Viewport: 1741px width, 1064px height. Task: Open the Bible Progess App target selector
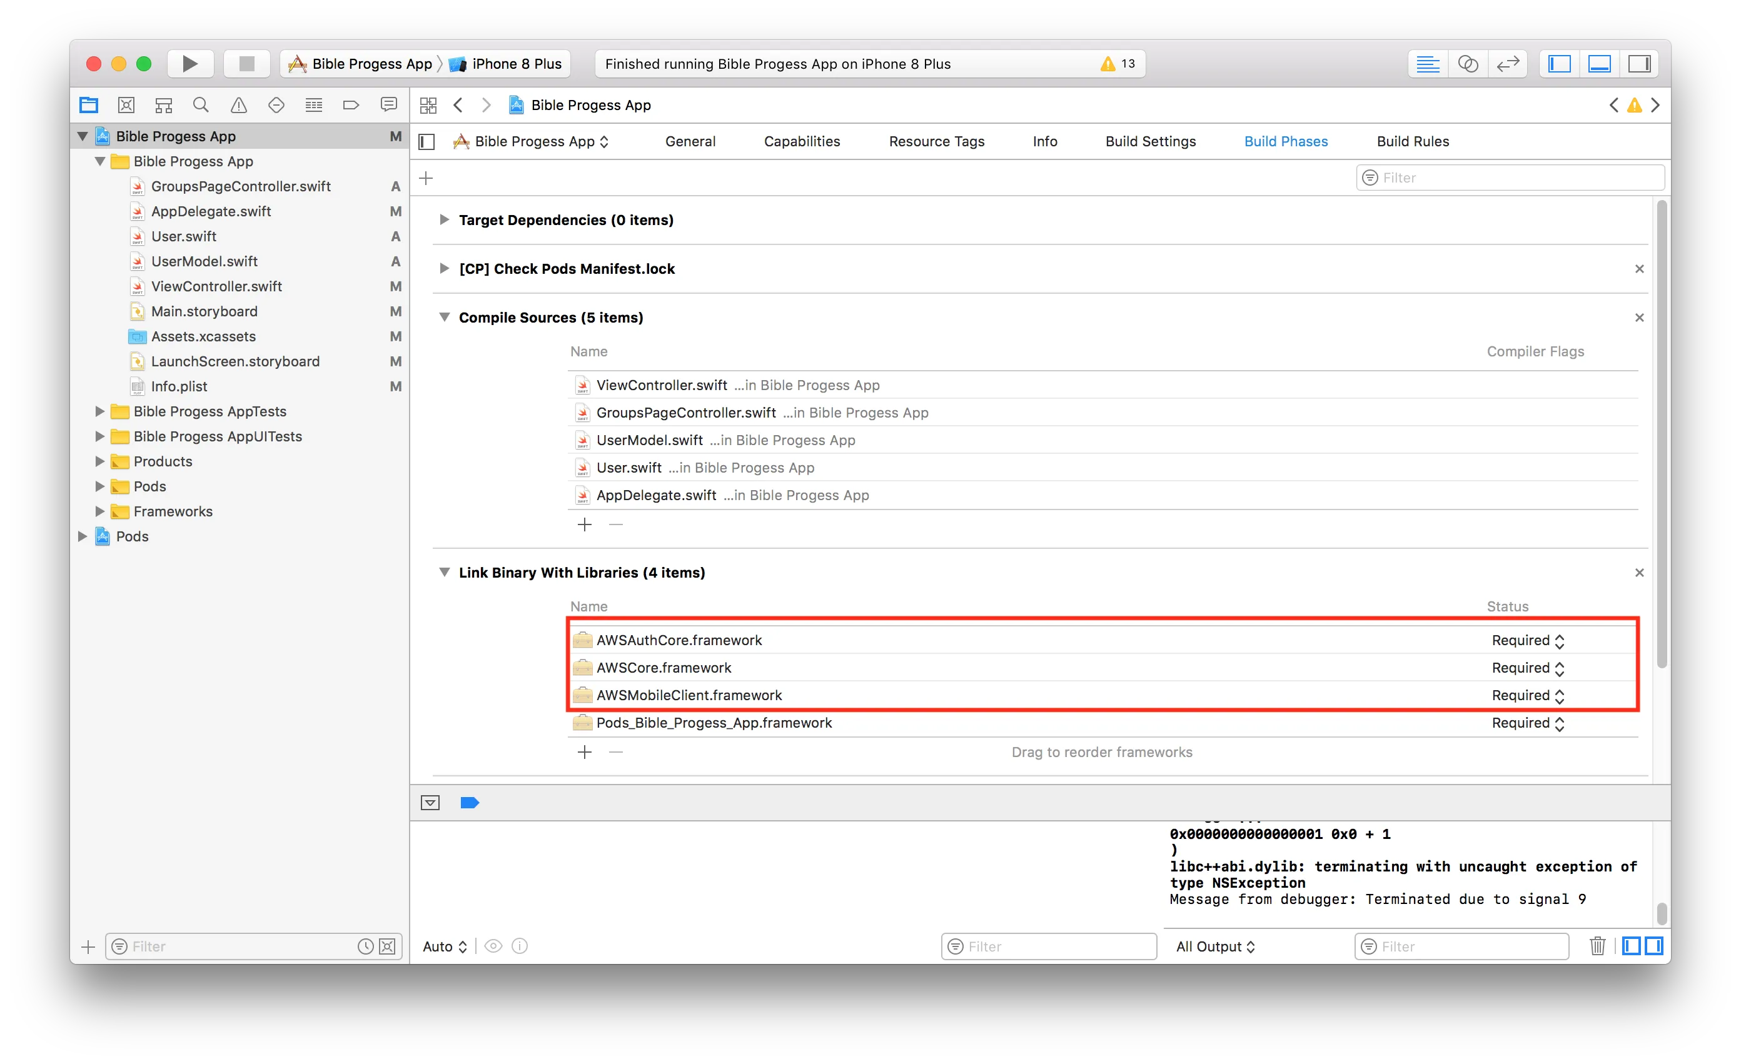coord(531,141)
